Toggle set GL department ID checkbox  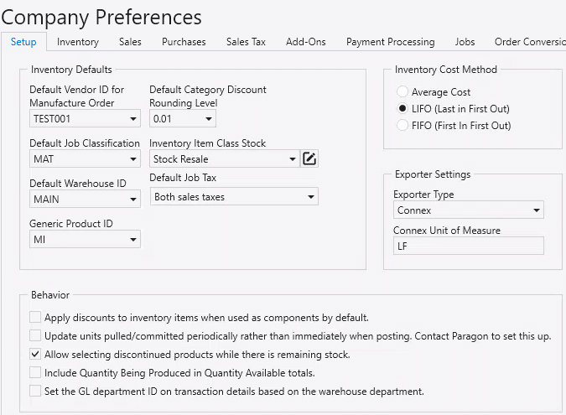(x=35, y=391)
